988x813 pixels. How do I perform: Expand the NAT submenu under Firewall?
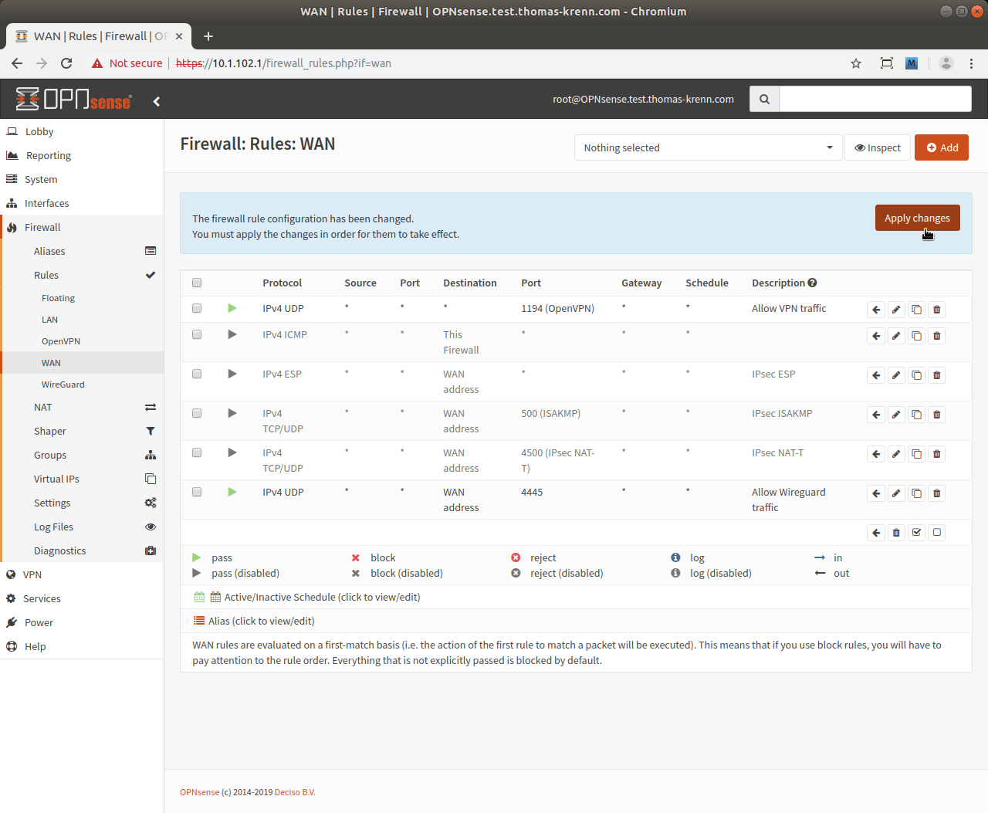click(x=43, y=407)
